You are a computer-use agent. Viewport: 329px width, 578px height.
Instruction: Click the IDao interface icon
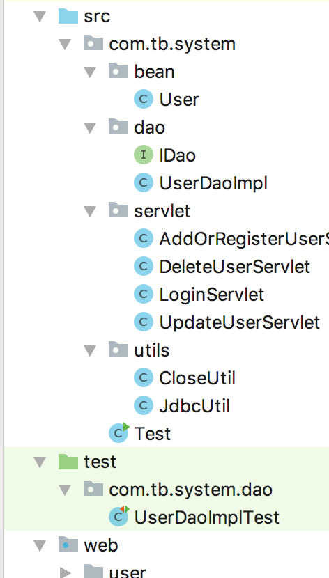[143, 155]
